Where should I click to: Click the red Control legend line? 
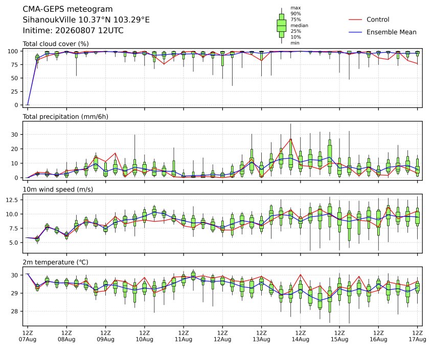355,19
